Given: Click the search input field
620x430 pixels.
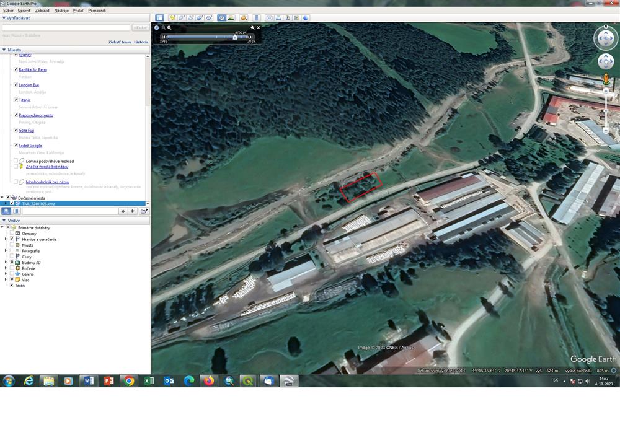Looking at the screenshot, I should coord(66,28).
